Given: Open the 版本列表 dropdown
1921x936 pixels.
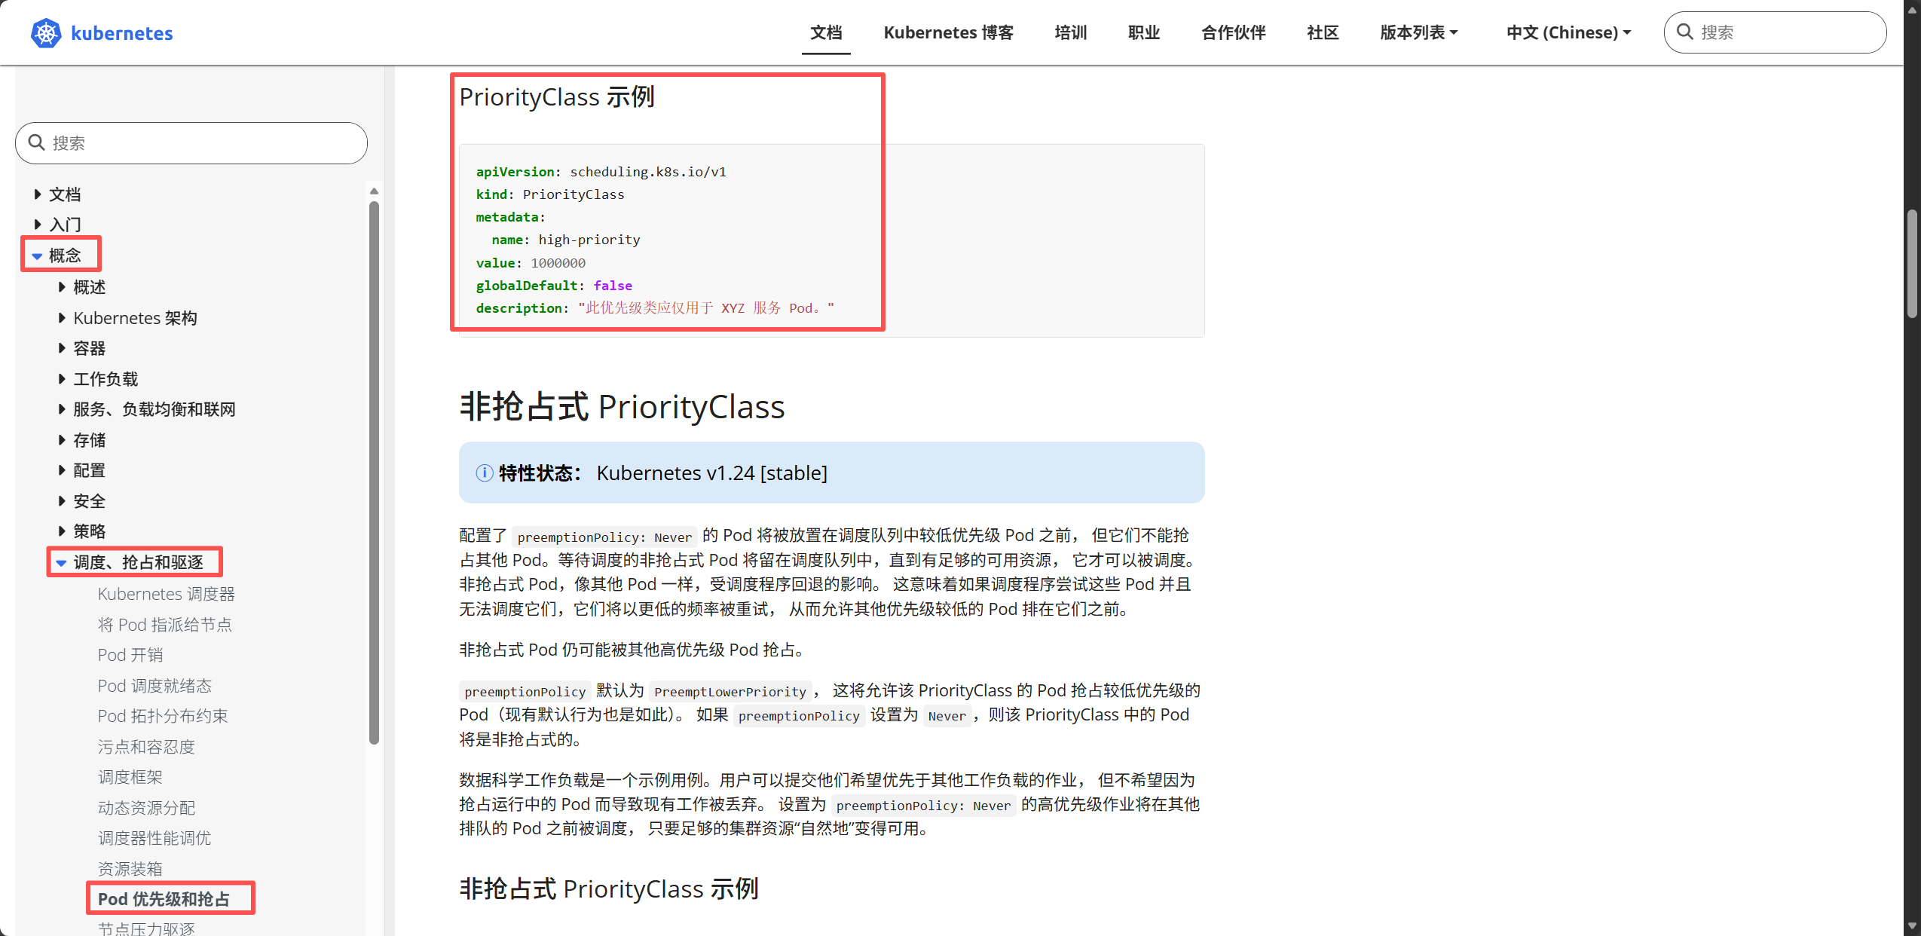Looking at the screenshot, I should pyautogui.click(x=1419, y=32).
